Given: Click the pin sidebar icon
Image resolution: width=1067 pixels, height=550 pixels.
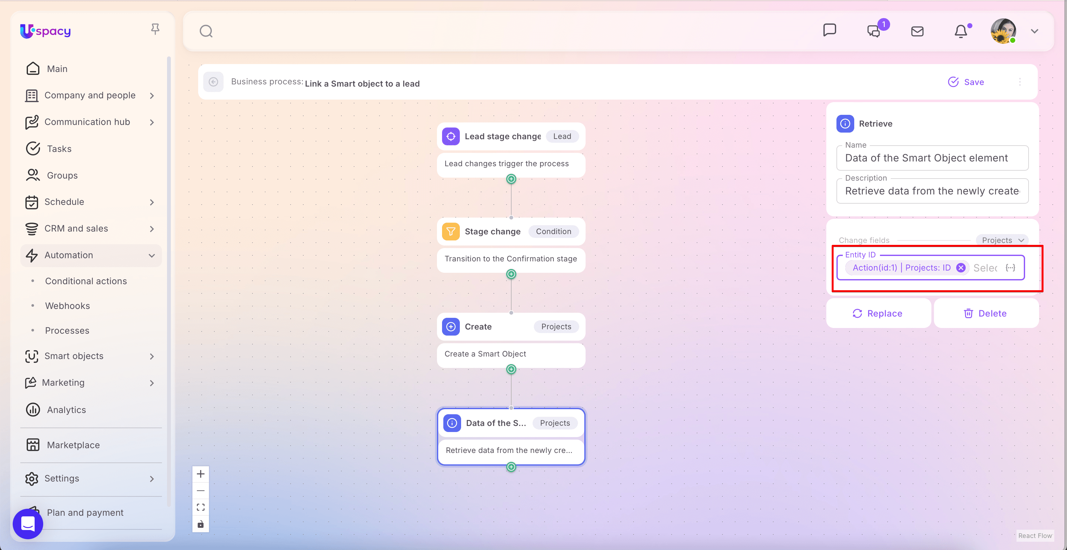Looking at the screenshot, I should pyautogui.click(x=155, y=29).
